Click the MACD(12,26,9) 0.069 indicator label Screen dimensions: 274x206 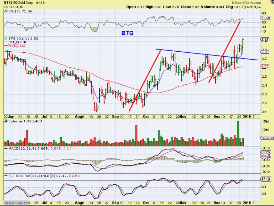point(29,148)
